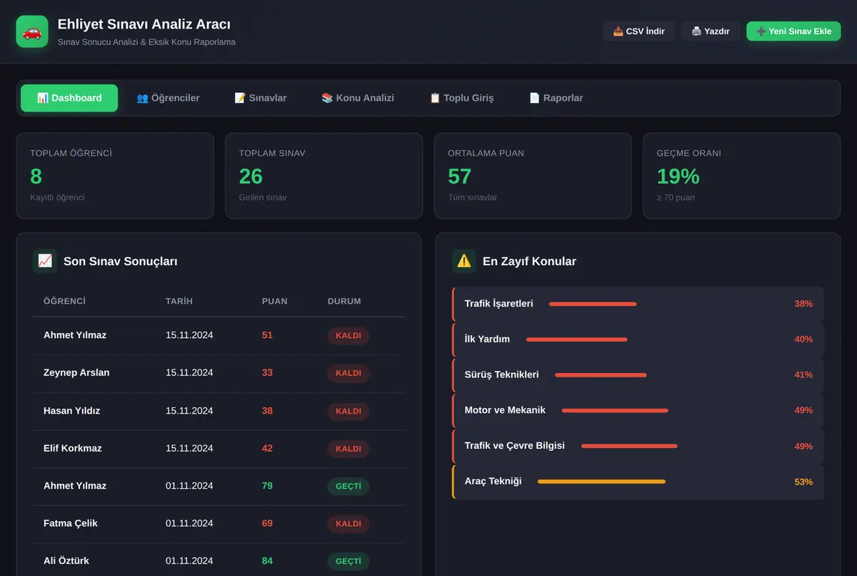Click the 53% value for Araç Tekniği
The height and width of the screenshot is (576, 857).
click(x=803, y=482)
